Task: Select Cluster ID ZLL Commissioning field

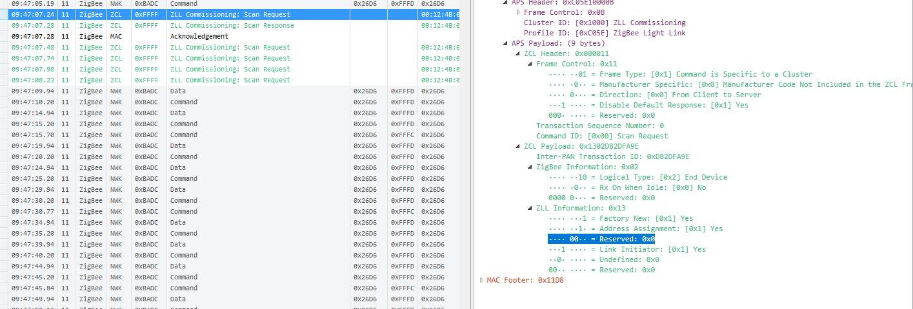Action: pos(605,23)
